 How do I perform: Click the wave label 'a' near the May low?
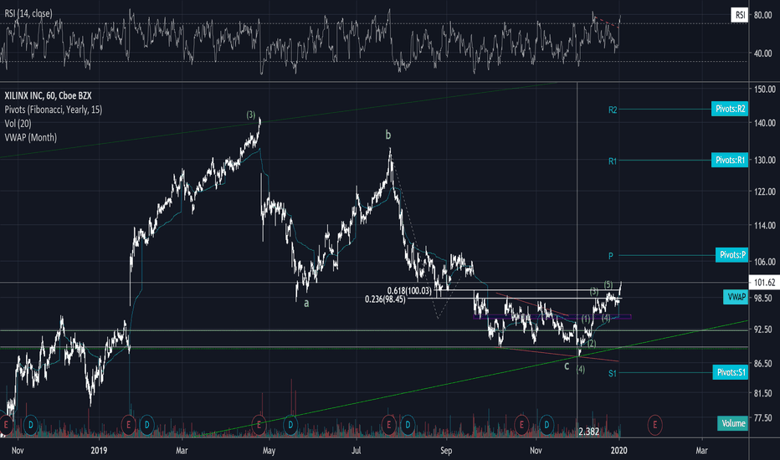(306, 303)
